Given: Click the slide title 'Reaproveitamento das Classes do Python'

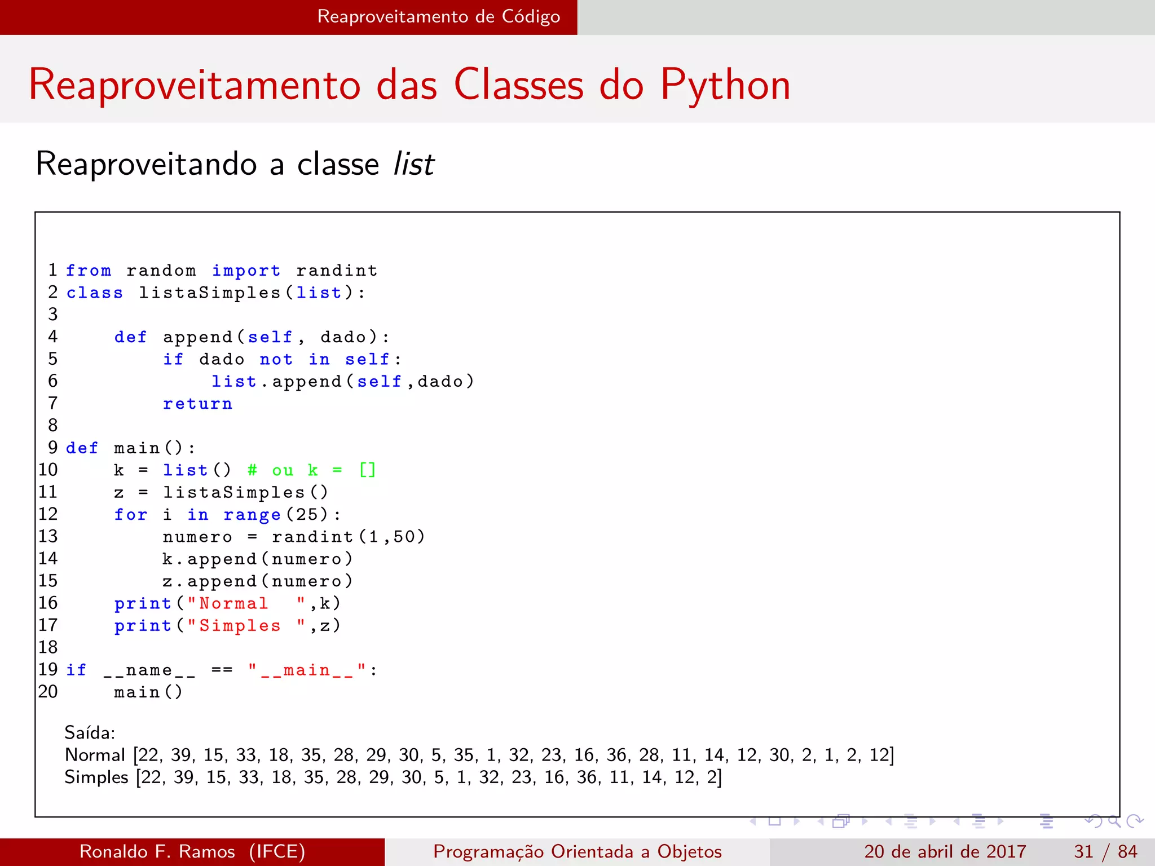Looking at the screenshot, I should (x=409, y=85).
